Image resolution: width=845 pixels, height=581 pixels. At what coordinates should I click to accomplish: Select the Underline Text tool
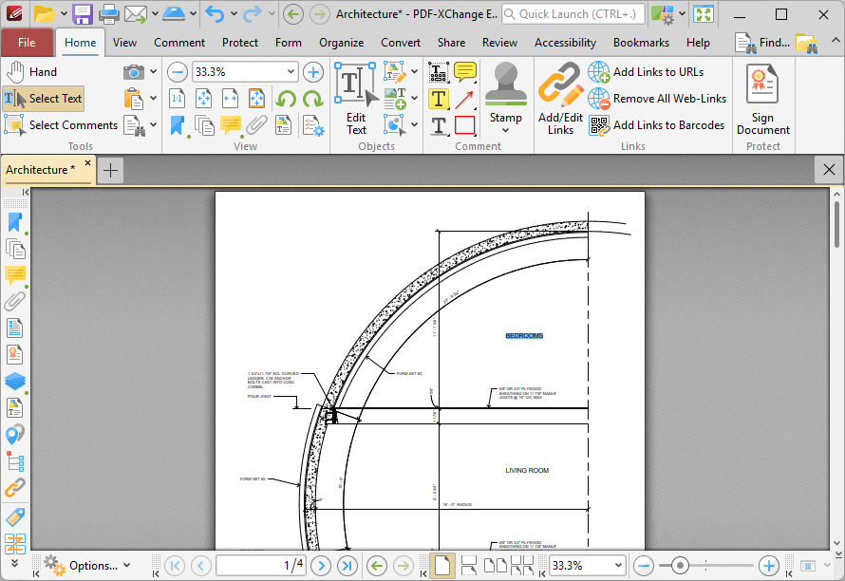tap(439, 126)
